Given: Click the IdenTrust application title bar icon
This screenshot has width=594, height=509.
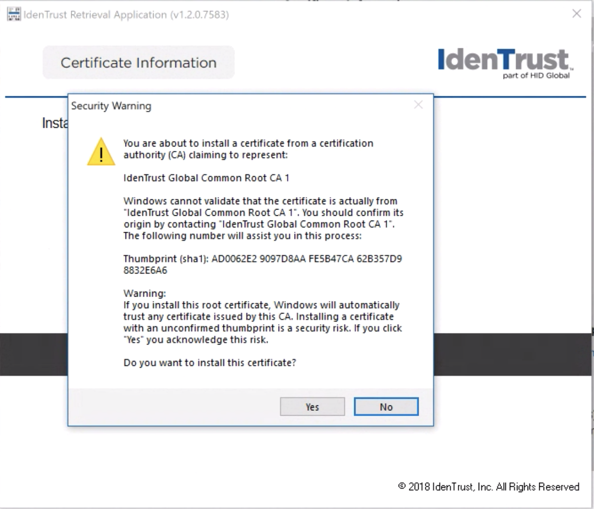Looking at the screenshot, I should pyautogui.click(x=14, y=14).
